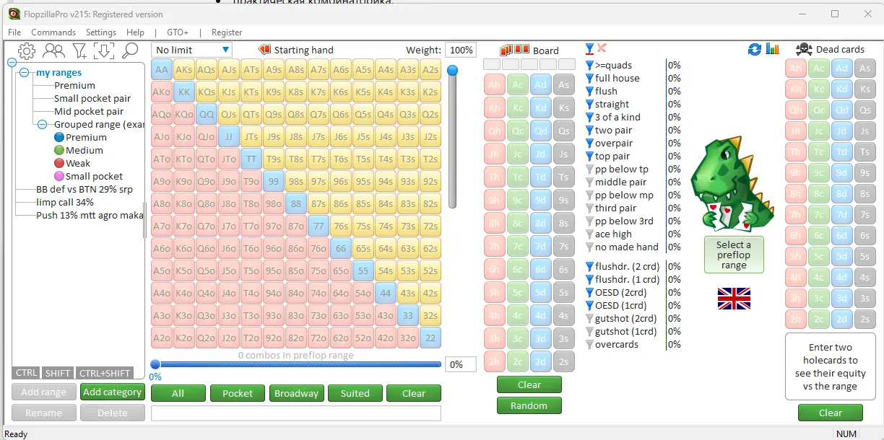Viewport: 884px width, 440px height.
Task: Click the red X clear-filters icon
Action: pyautogui.click(x=602, y=48)
